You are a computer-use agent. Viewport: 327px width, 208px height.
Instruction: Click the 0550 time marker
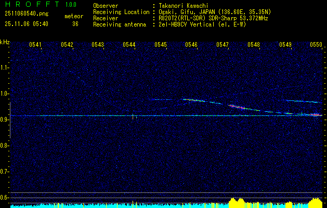316,45
